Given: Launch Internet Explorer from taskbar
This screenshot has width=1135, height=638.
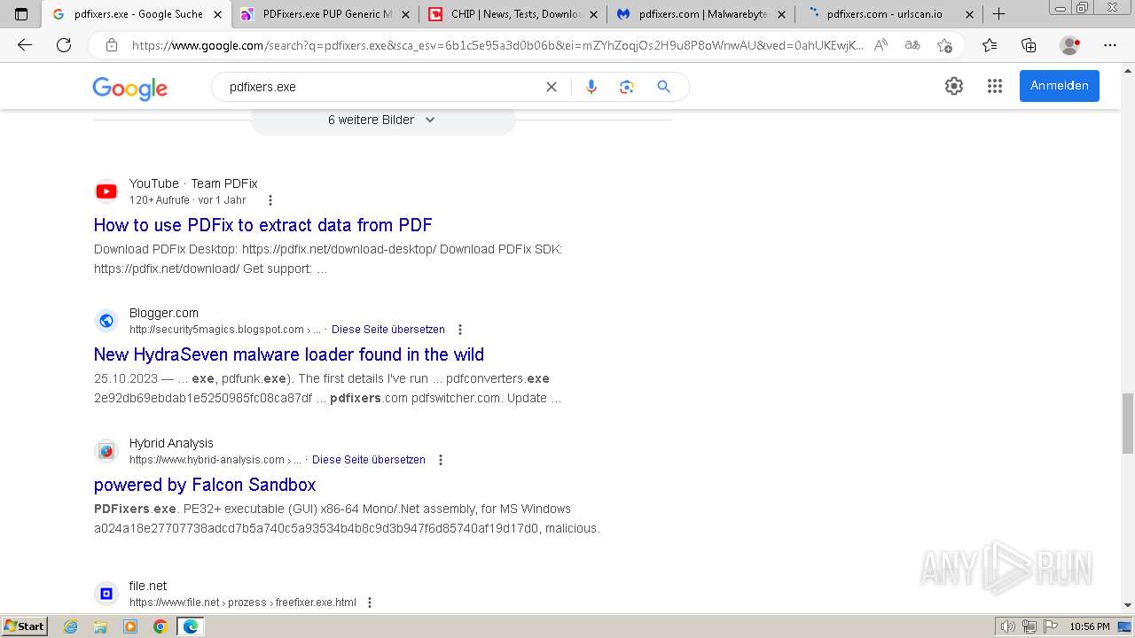Looking at the screenshot, I should 71,626.
